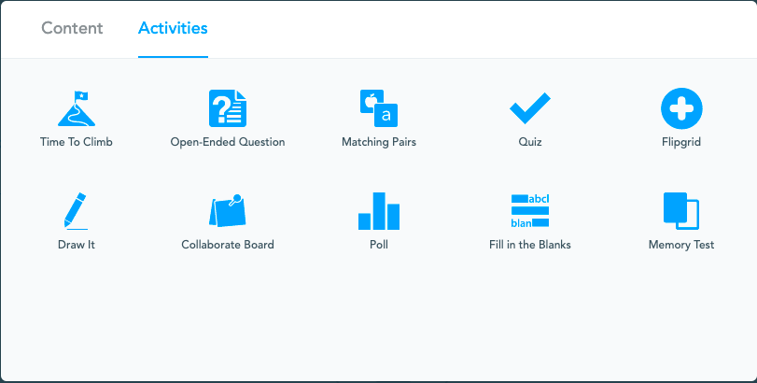Viewport: 757px width, 383px height.
Task: Pick the Quiz checkmark icon
Action: coord(530,108)
